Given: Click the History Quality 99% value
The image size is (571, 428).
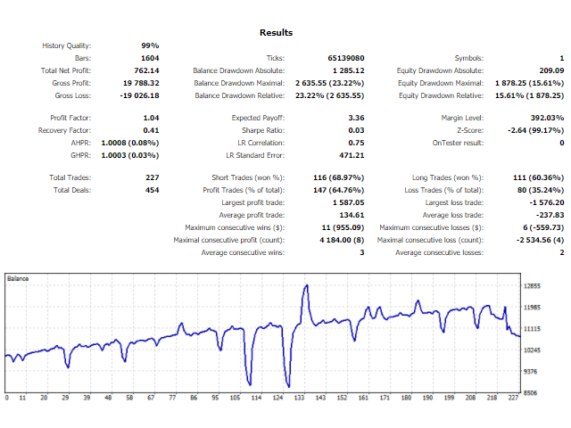Looking at the screenshot, I should (150, 45).
